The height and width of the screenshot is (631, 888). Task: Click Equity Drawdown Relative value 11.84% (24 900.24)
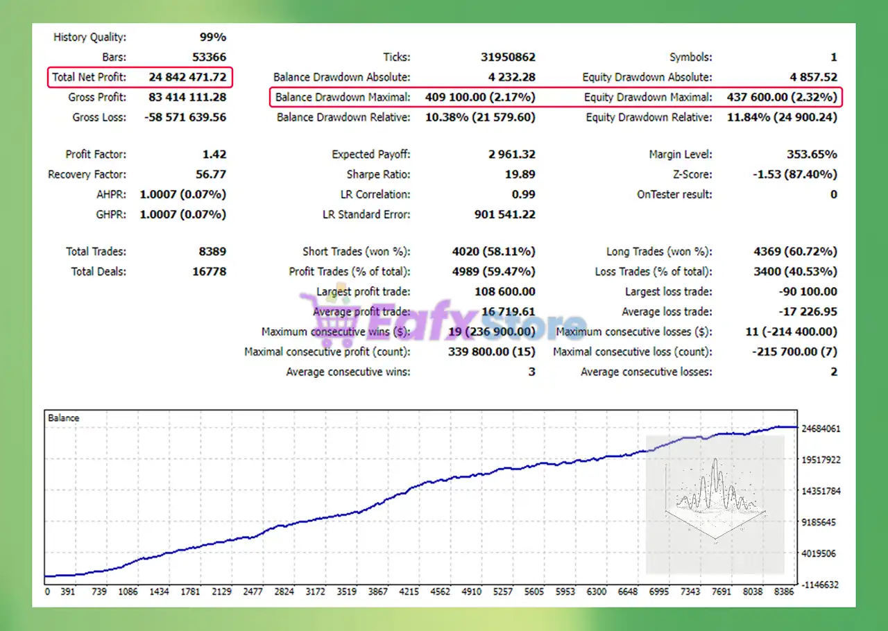tap(782, 117)
